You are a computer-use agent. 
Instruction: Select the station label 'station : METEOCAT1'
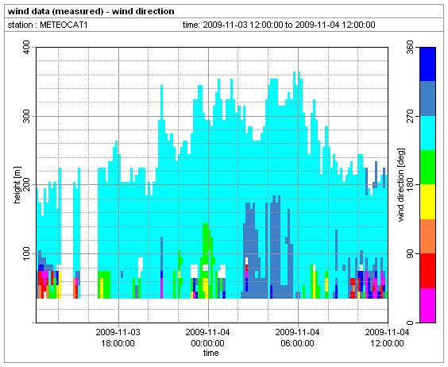pos(48,25)
